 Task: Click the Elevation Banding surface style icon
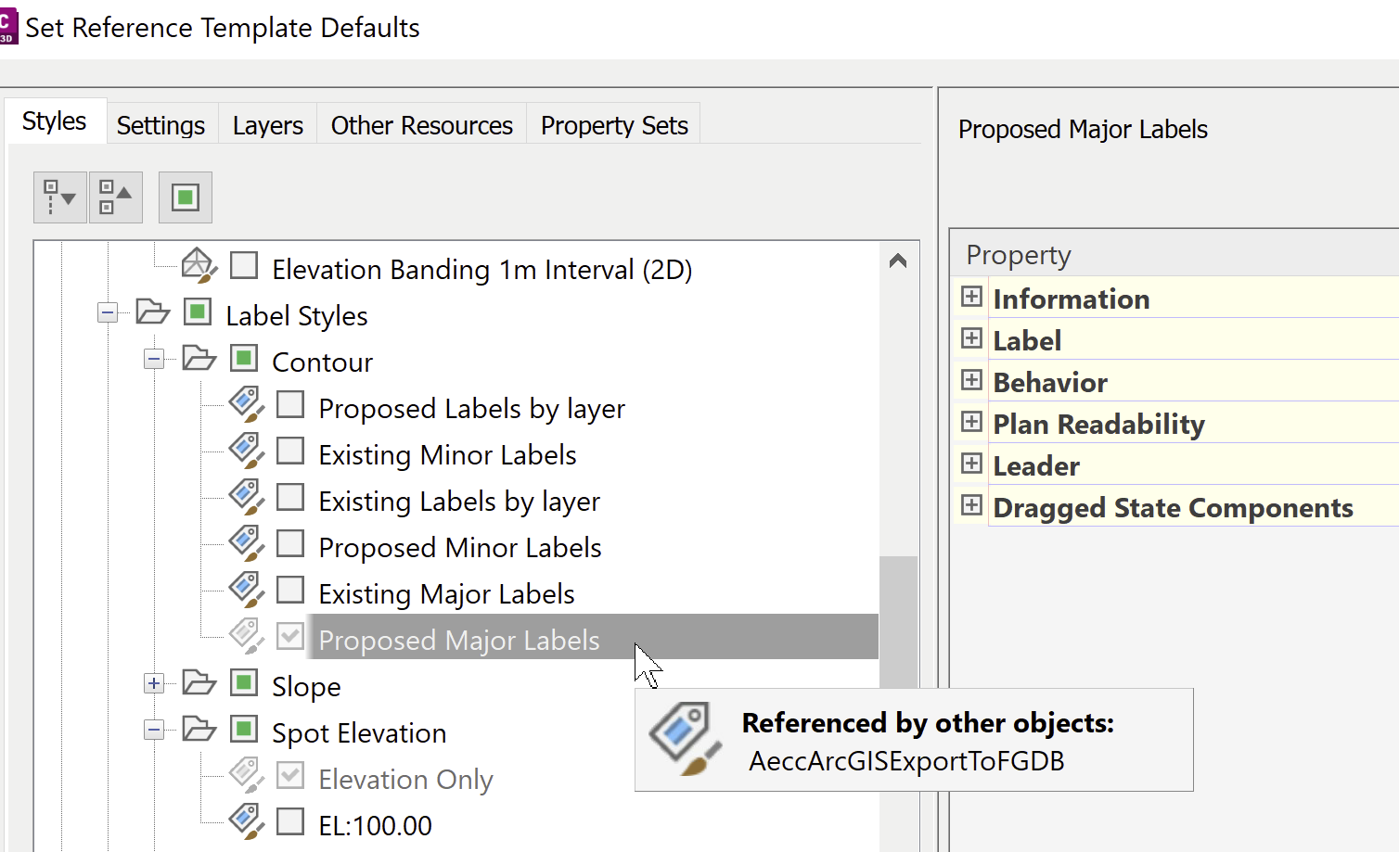[x=199, y=266]
